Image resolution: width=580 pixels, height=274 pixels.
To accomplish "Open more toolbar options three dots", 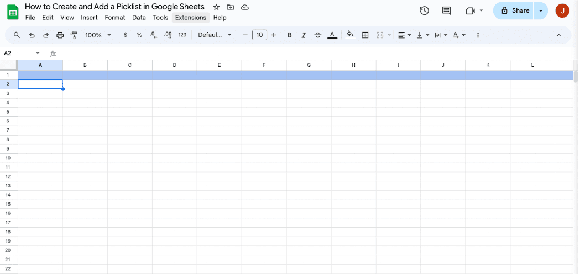I will [478, 35].
